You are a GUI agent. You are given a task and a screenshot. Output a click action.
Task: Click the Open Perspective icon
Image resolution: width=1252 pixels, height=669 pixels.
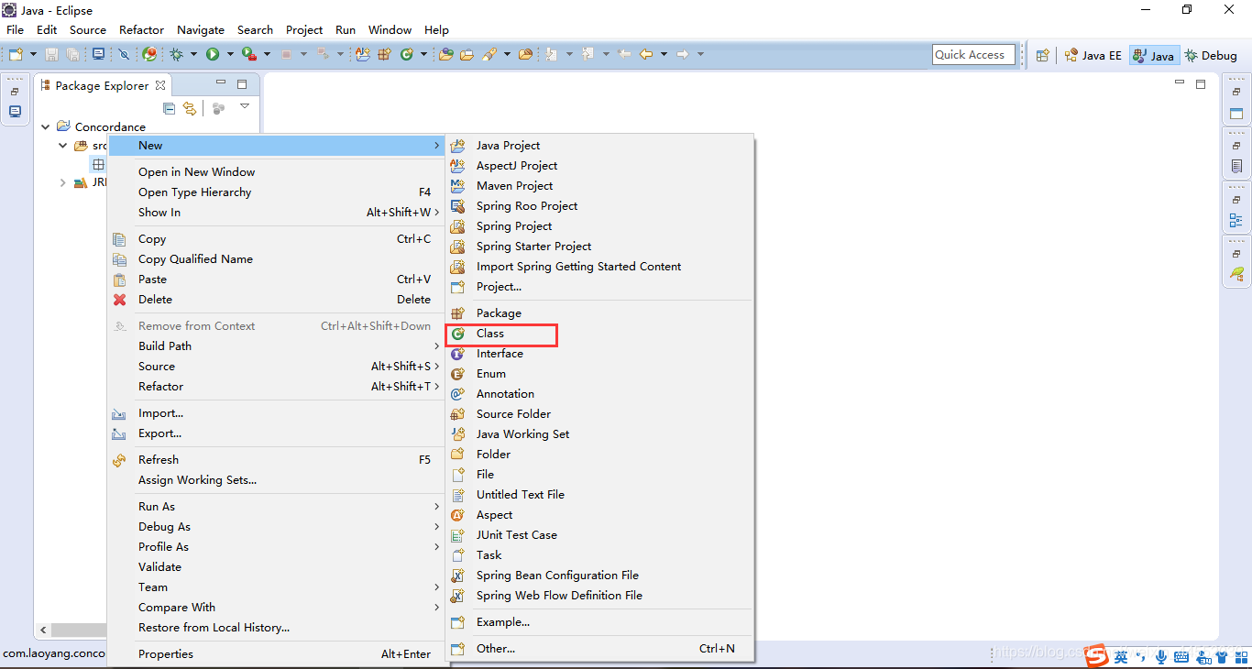(x=1042, y=55)
